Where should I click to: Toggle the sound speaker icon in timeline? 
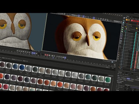(36, 53)
